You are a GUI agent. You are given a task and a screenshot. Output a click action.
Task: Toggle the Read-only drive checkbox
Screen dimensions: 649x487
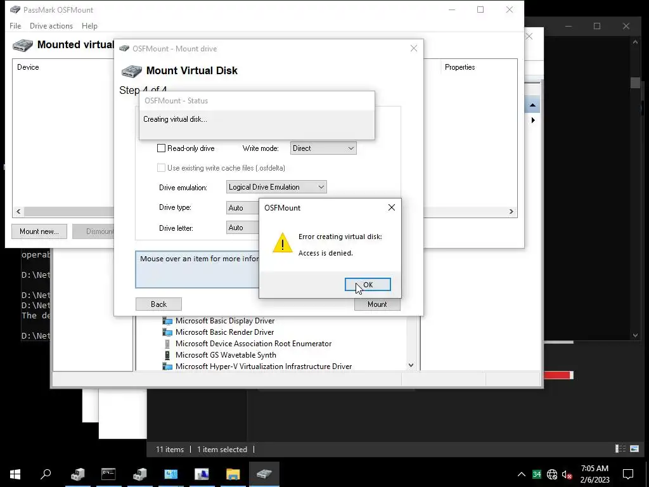(162, 148)
